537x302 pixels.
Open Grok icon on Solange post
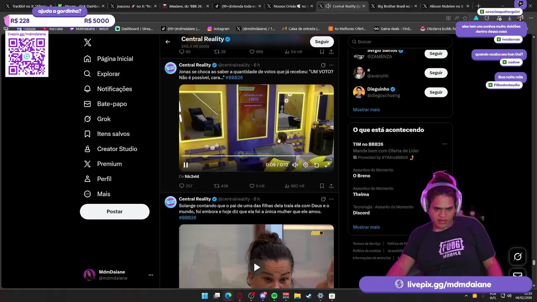coord(323,199)
